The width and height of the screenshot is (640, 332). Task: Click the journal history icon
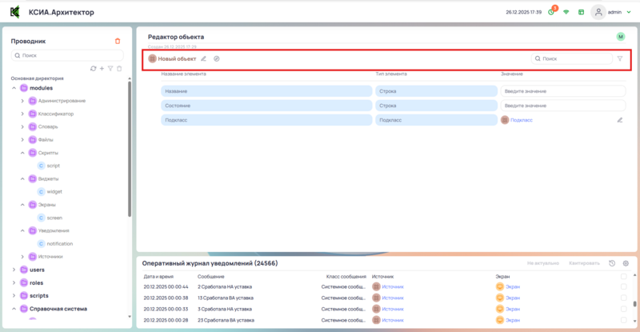(612, 263)
